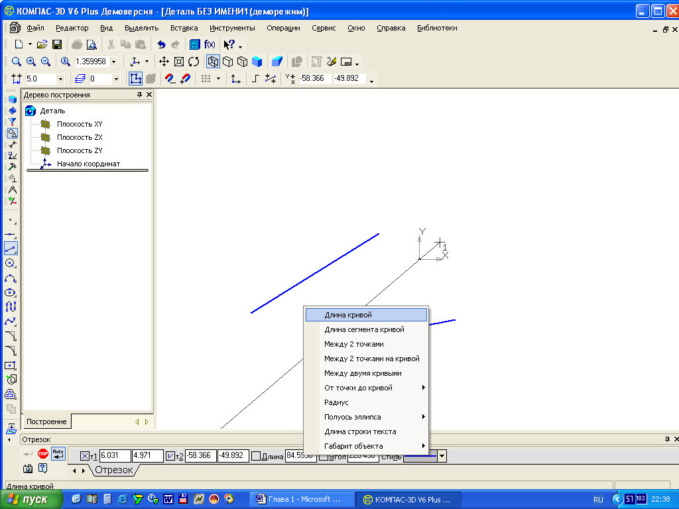Expand the Полуось эллипса submenu

pyautogui.click(x=366, y=417)
